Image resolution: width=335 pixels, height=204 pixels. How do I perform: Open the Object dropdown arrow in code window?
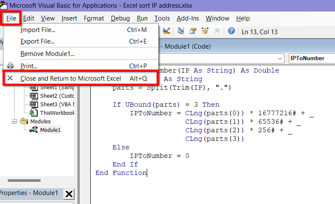tap(280, 58)
